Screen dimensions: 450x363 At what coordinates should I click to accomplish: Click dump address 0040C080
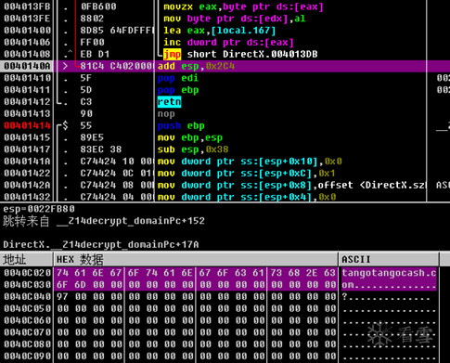pyautogui.click(x=27, y=344)
